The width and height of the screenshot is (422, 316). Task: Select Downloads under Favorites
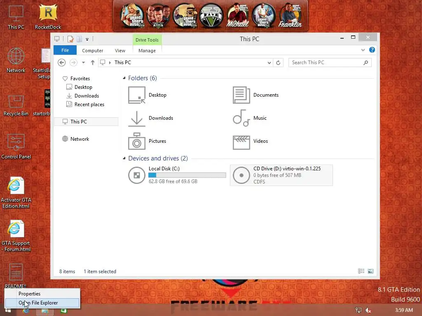click(87, 95)
